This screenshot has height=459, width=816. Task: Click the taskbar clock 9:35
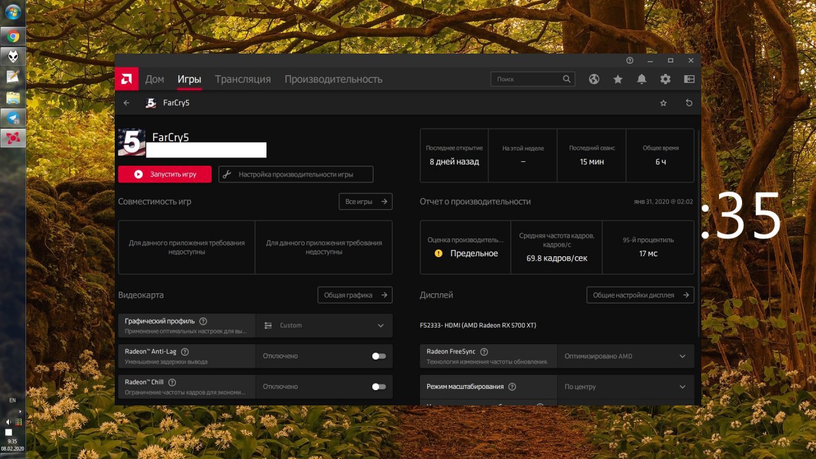(x=12, y=441)
